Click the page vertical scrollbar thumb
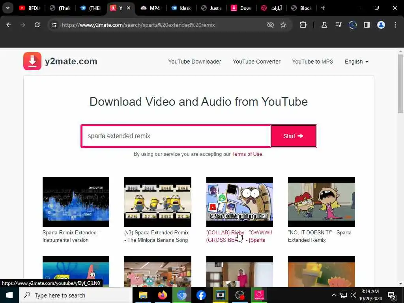 click(400, 84)
